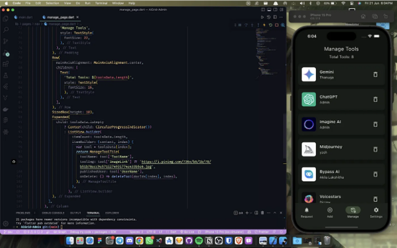Click the debug hot reload lightning icon
This screenshot has width=397, height=248.
pos(264,25)
